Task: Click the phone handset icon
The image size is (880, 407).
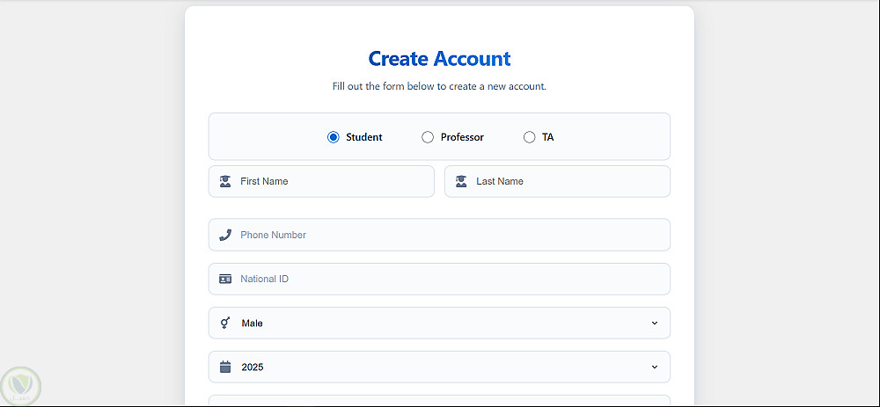Action: [225, 235]
